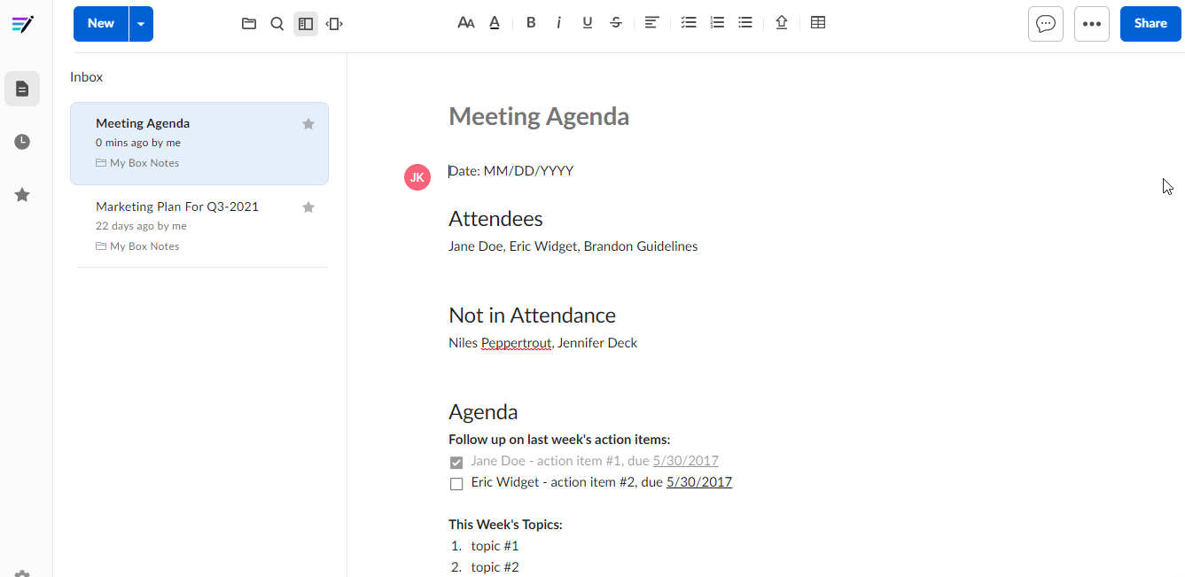
Task: Click the Attendees heading
Action: 495,219
